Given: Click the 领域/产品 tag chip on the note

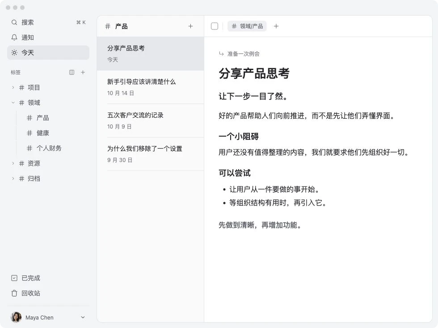Looking at the screenshot, I should 247,26.
